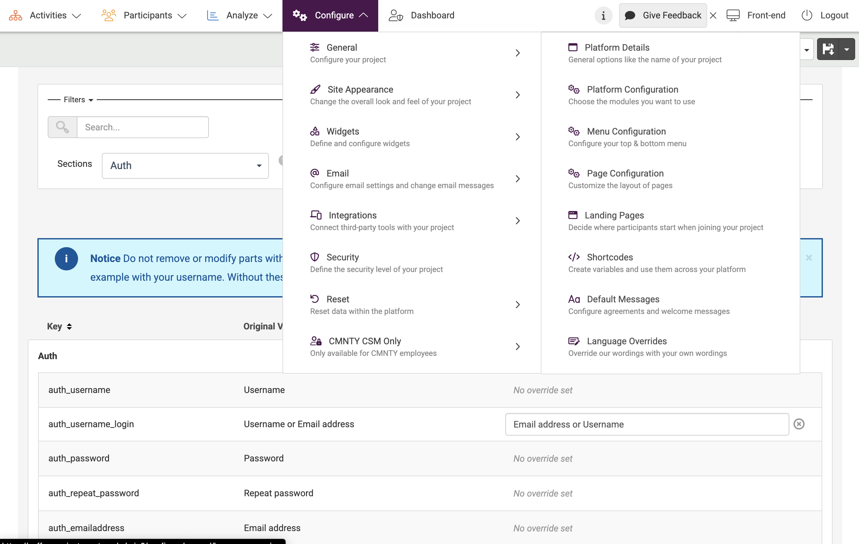Clear the auth_username_login override with X icon
The width and height of the screenshot is (859, 544).
pos(799,424)
